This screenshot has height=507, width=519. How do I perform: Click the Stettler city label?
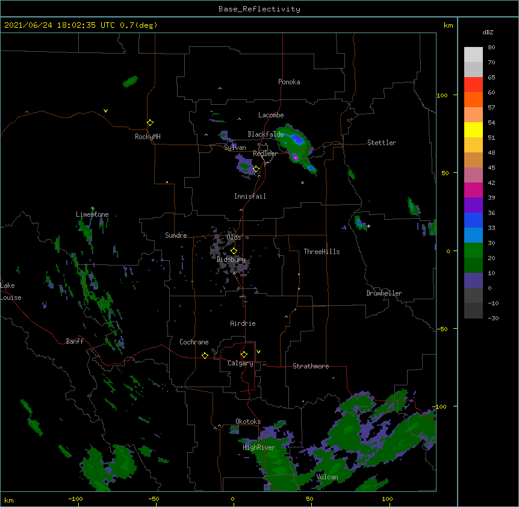point(382,143)
